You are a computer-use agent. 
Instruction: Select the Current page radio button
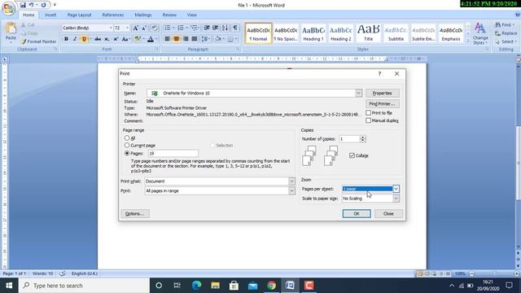[x=127, y=145]
